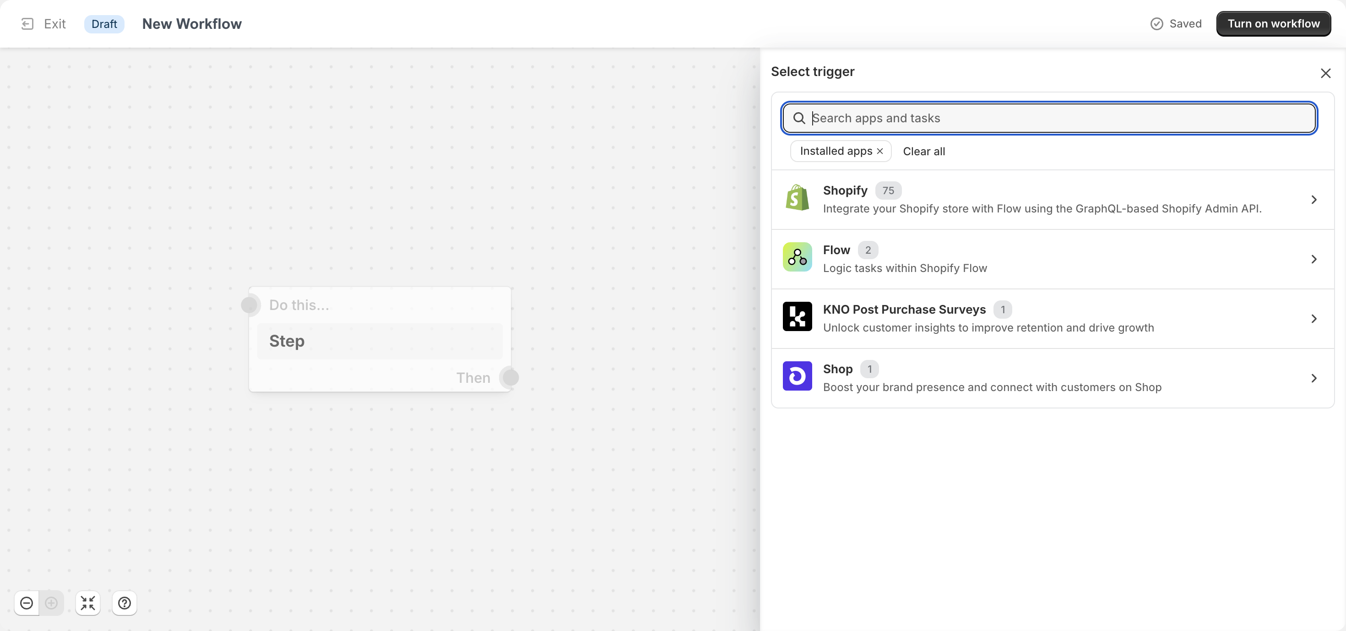
Task: Click the Installed apps filter label
Action: tap(836, 151)
